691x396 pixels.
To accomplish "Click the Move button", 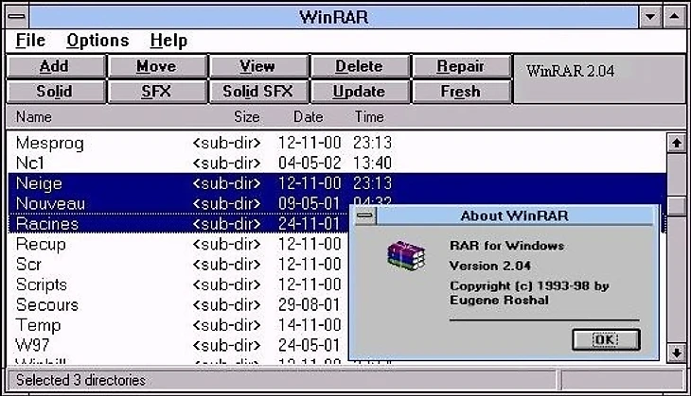I will (x=157, y=66).
